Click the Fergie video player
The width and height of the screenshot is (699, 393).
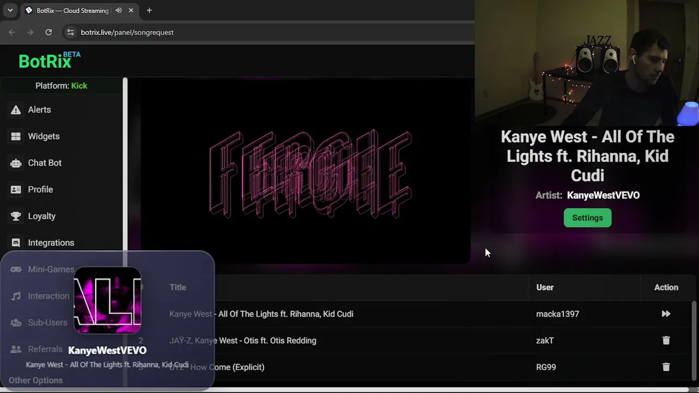coord(306,171)
